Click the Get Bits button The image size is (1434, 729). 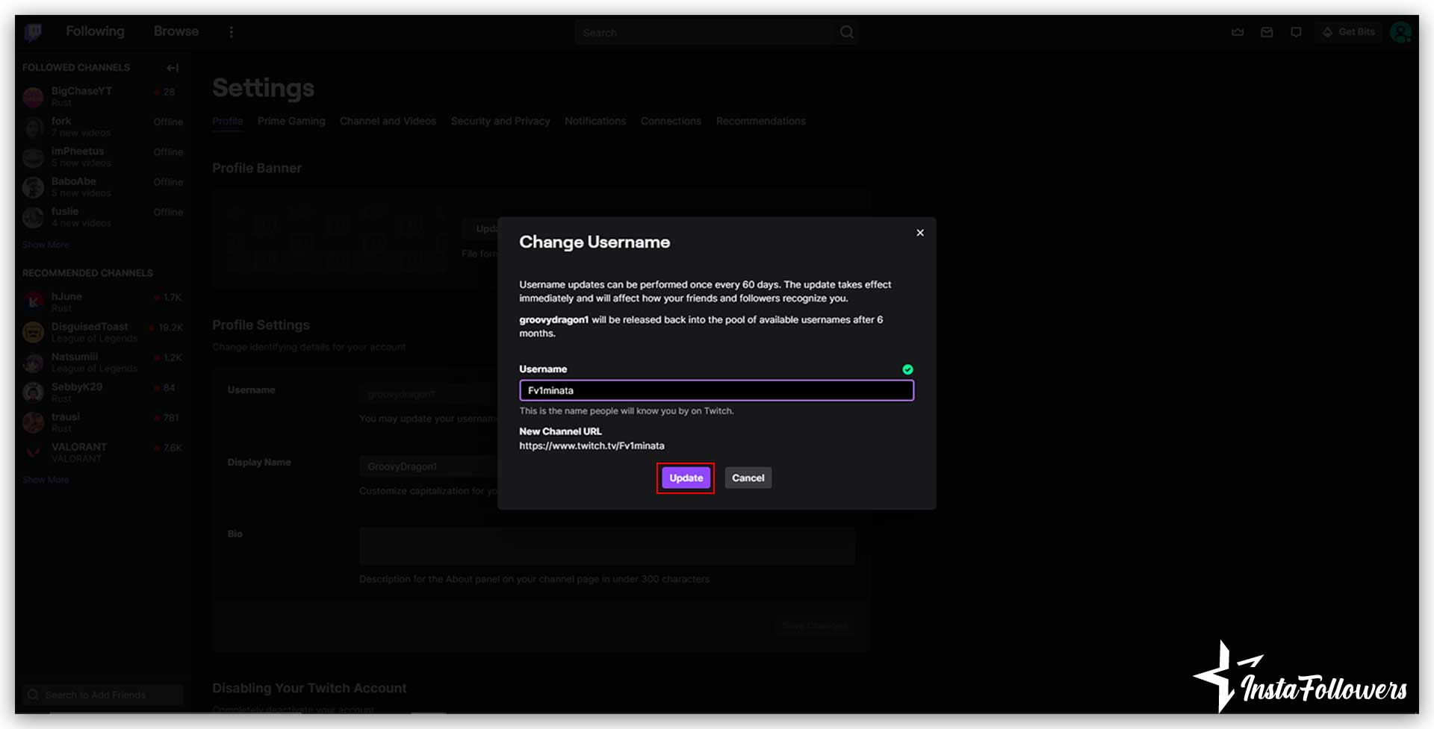point(1348,32)
